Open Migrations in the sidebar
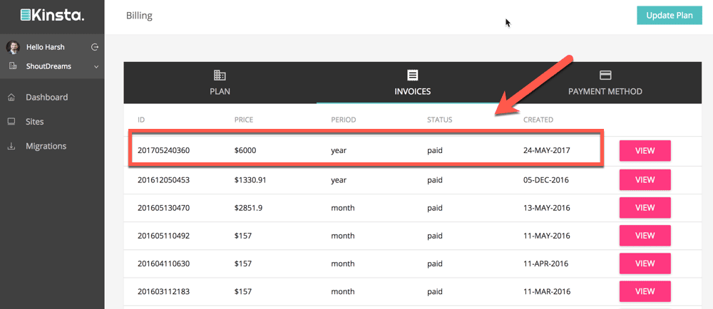 46,146
